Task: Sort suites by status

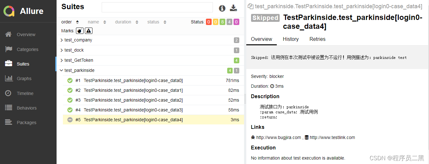Action: pyautogui.click(x=157, y=22)
